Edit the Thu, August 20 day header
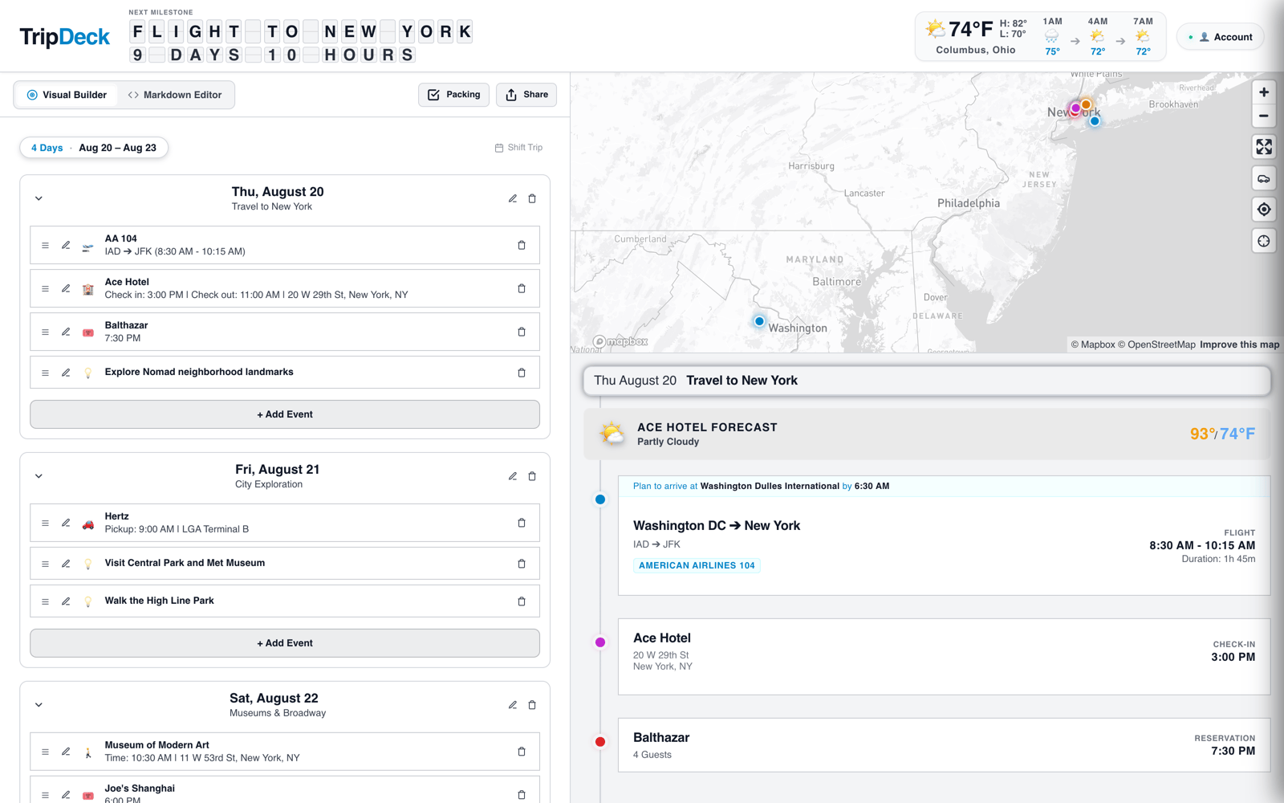 tap(513, 198)
